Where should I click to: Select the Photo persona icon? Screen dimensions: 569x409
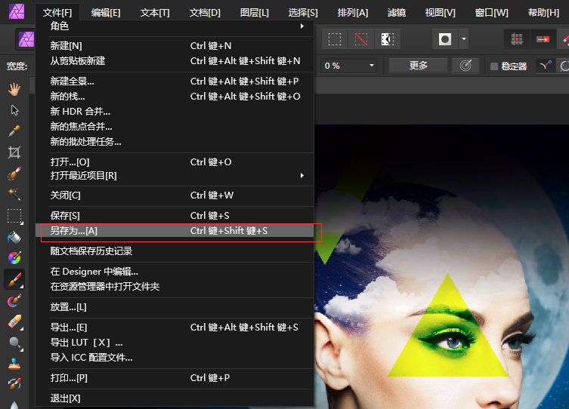point(26,39)
